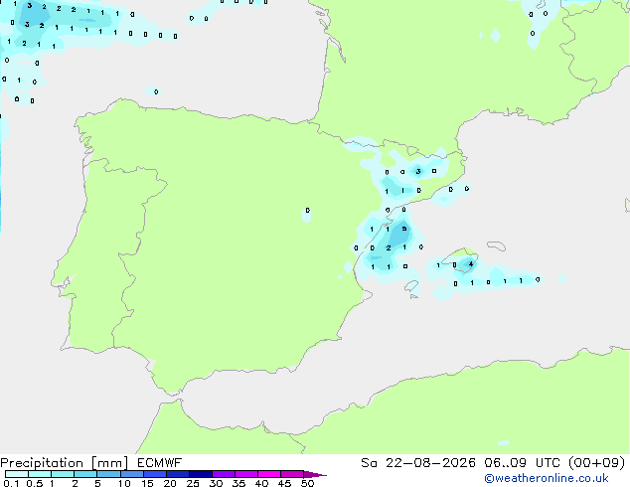Click the lone '0' in the Bay of Biscay
The width and height of the screenshot is (630, 487).
point(156,91)
